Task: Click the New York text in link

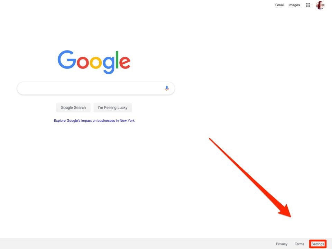Action: click(x=127, y=120)
